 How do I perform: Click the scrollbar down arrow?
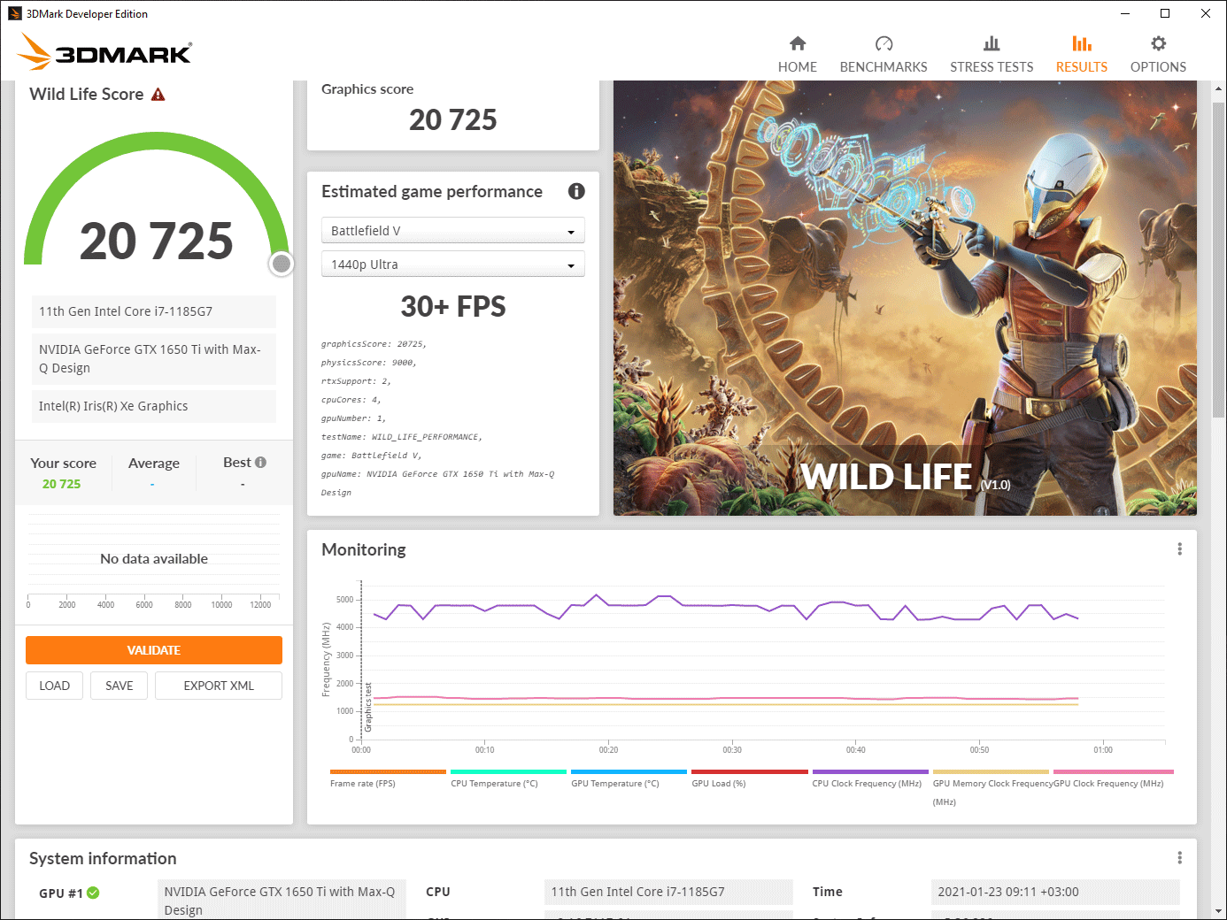[x=1219, y=911]
